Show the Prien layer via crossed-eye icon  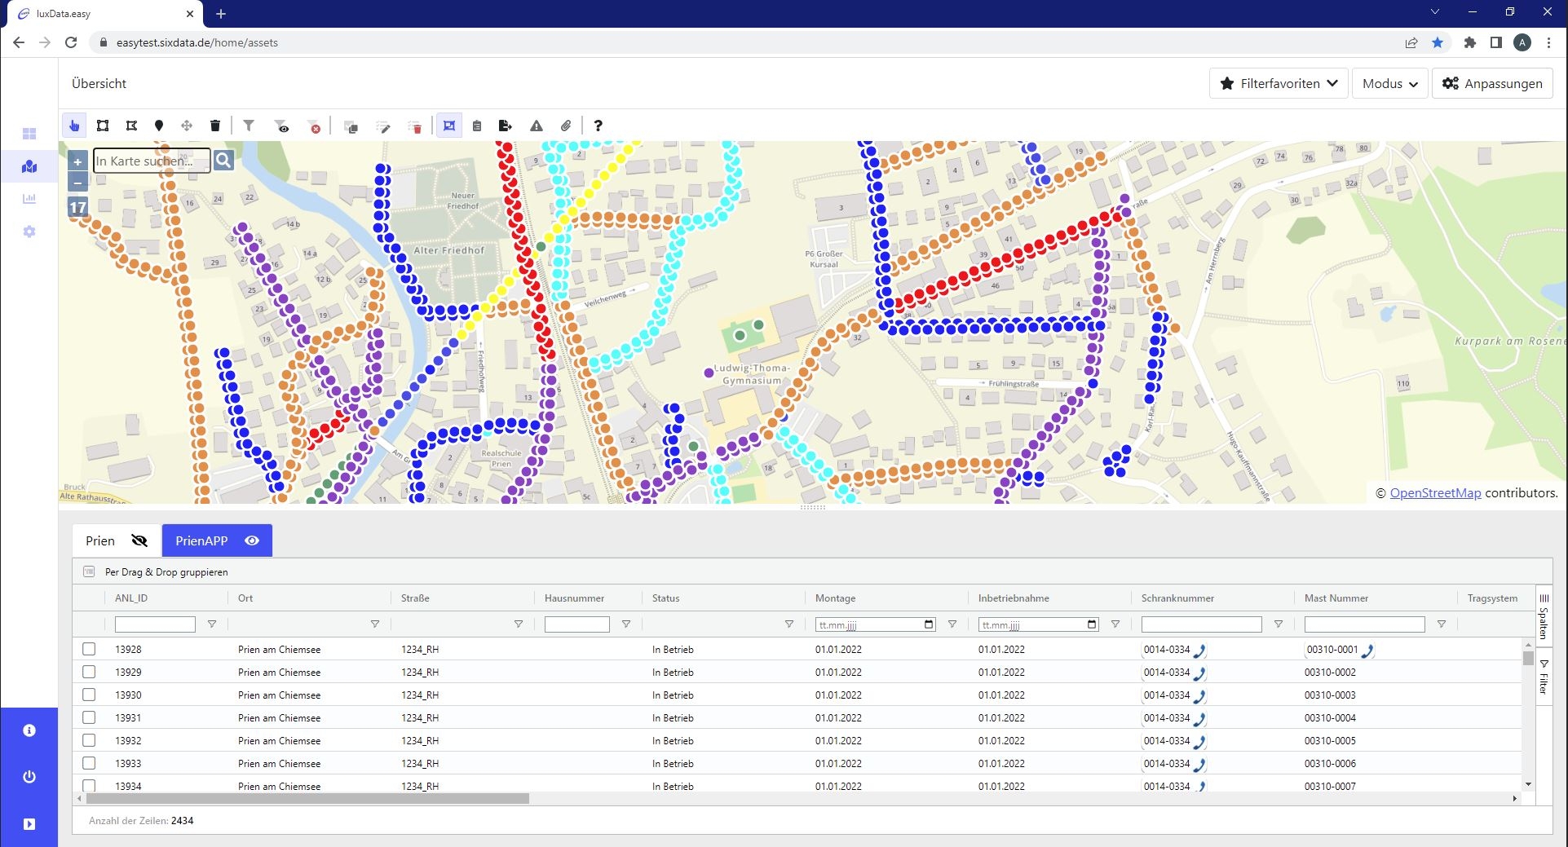point(139,540)
